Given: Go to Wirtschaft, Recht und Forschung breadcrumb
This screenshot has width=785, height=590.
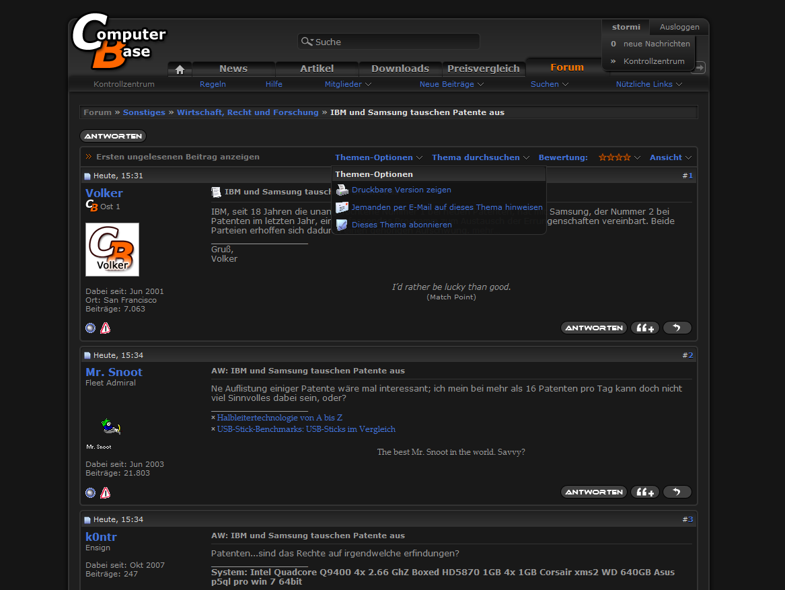Looking at the screenshot, I should coord(248,112).
